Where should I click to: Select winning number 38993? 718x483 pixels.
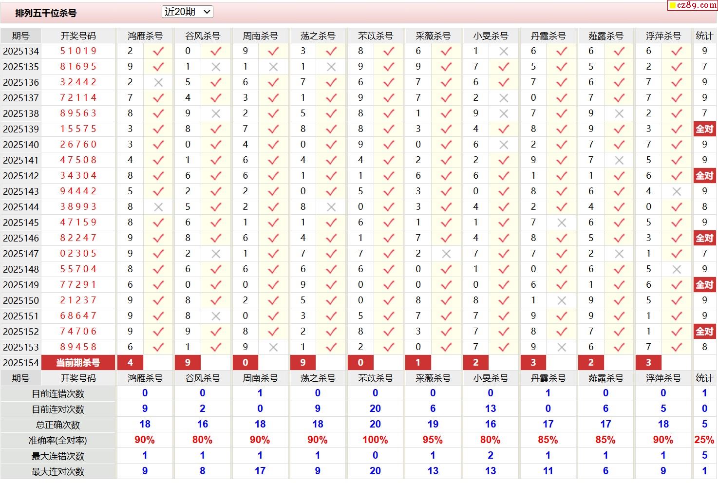[x=78, y=207]
